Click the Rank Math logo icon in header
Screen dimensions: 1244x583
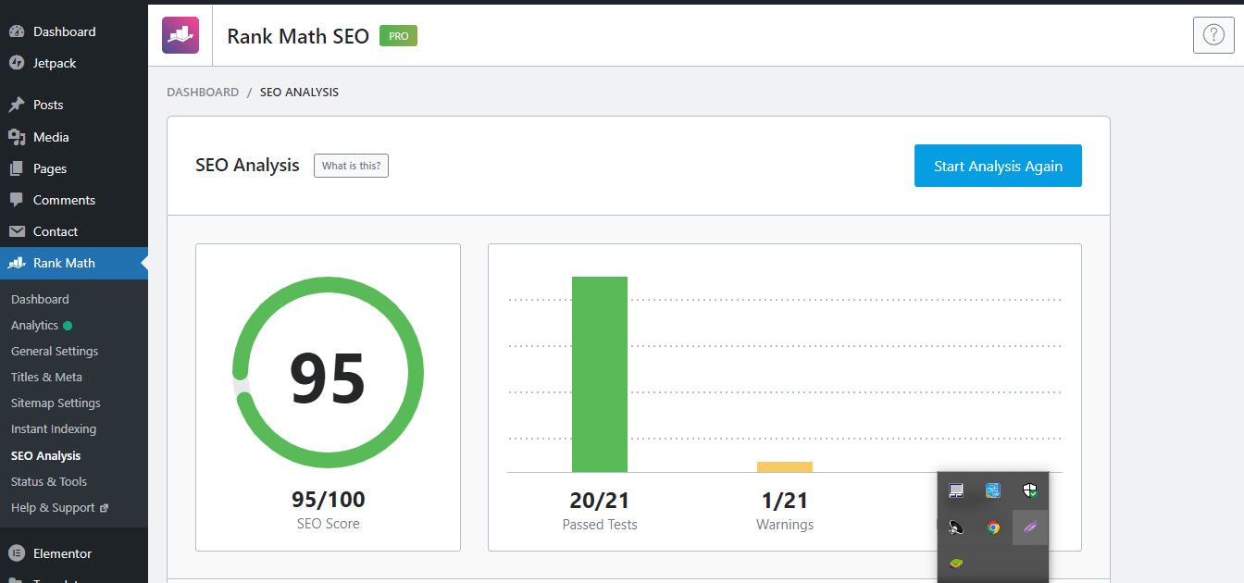click(x=180, y=36)
